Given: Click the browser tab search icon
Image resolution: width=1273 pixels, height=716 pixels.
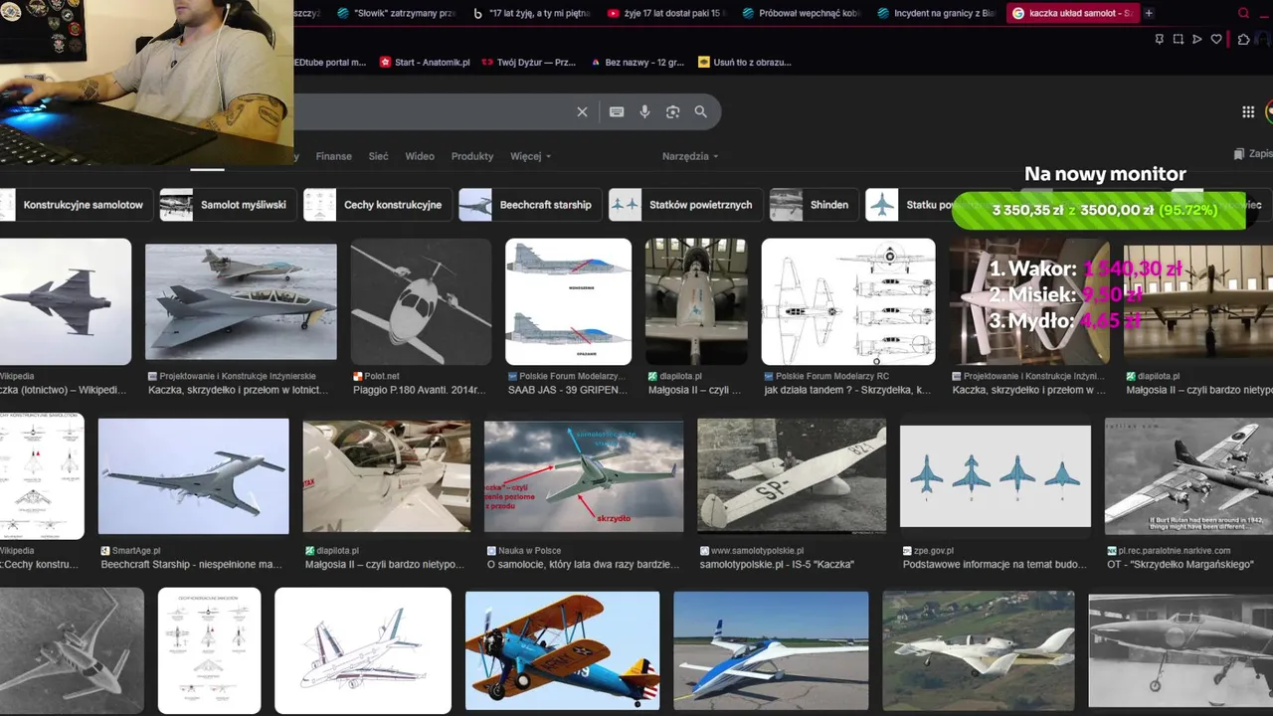Looking at the screenshot, I should click(1243, 13).
